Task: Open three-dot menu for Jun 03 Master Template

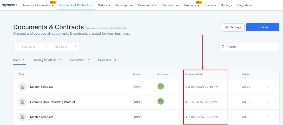Action: click(268, 117)
